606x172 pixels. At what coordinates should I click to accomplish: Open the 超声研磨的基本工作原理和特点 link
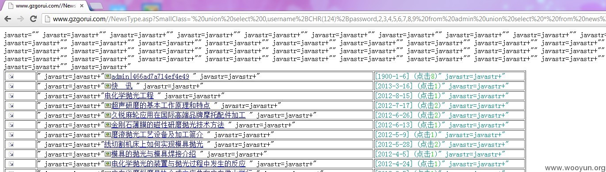(160, 106)
